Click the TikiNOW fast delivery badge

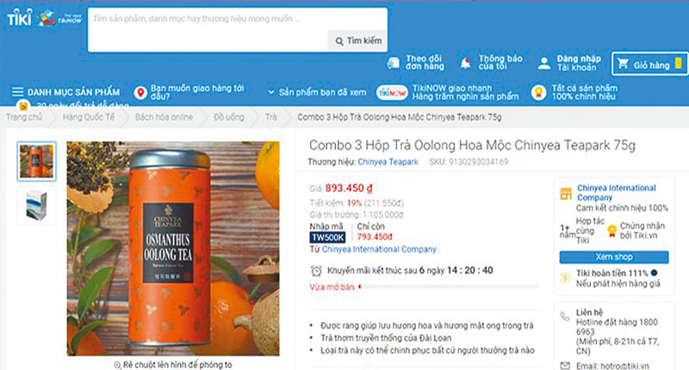point(392,93)
